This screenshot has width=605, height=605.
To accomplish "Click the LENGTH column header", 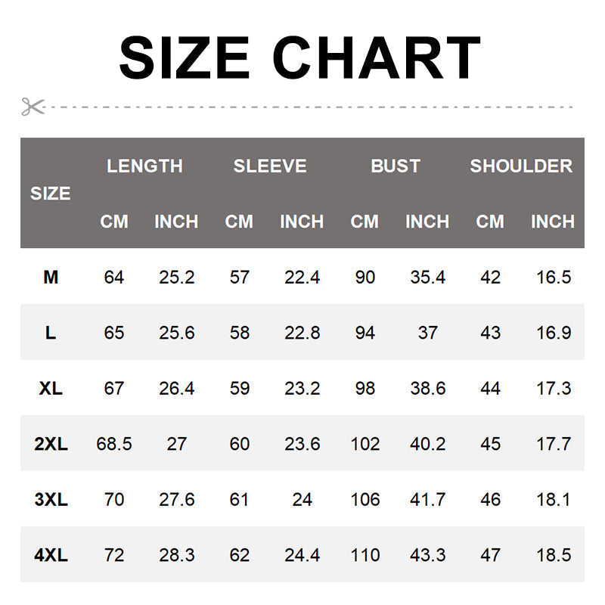I will 144,166.
